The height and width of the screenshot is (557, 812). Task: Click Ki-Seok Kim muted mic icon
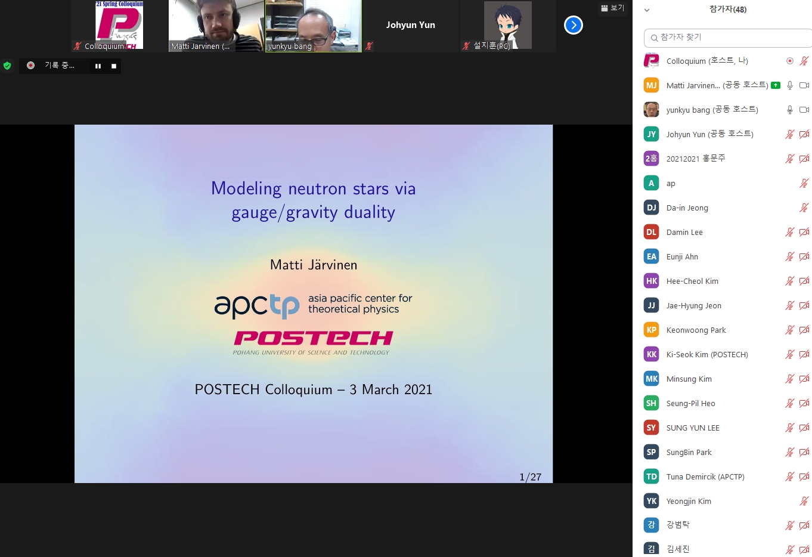790,354
